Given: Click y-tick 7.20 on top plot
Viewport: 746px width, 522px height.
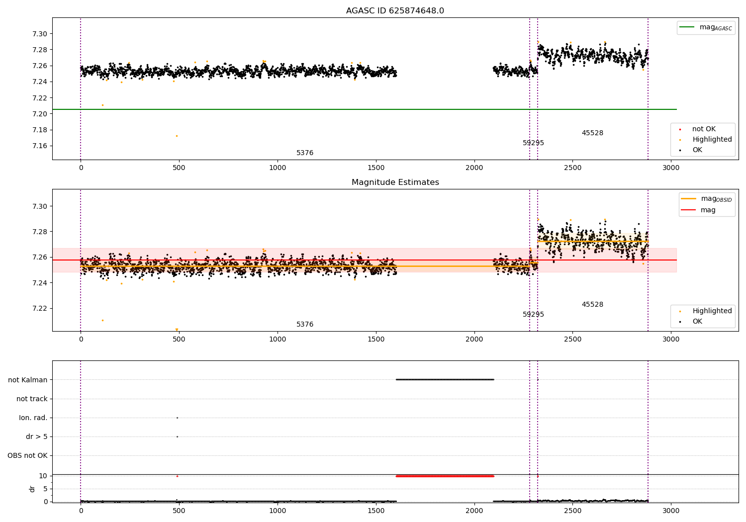Looking at the screenshot, I should click(40, 114).
